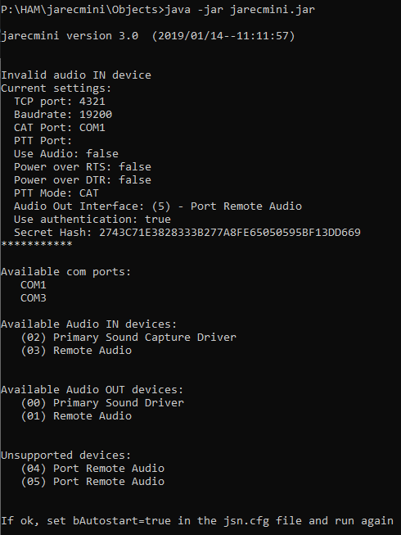This screenshot has height=535, width=401.
Task: Click the CAT Port COM1 setting
Action: click(59, 128)
